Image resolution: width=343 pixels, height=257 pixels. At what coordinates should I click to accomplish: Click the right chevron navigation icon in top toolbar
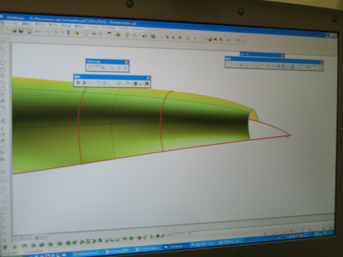62,32
